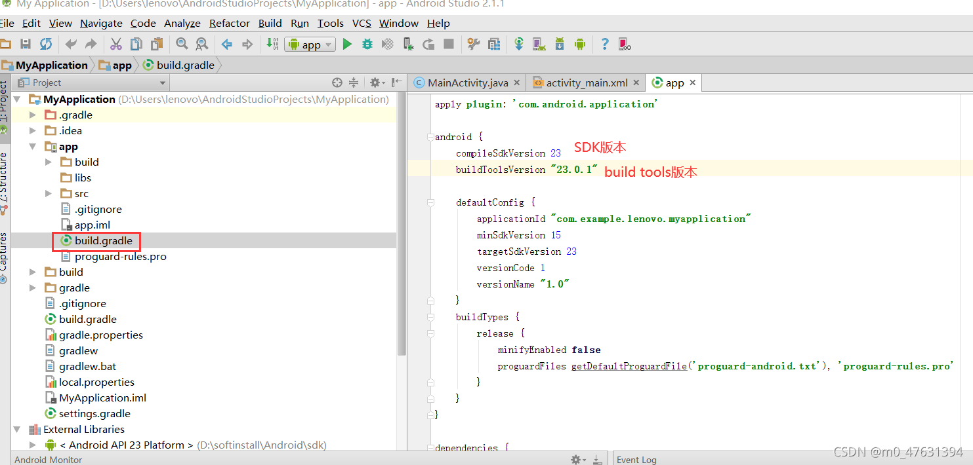
Task: Click the Help question mark icon
Action: click(605, 44)
